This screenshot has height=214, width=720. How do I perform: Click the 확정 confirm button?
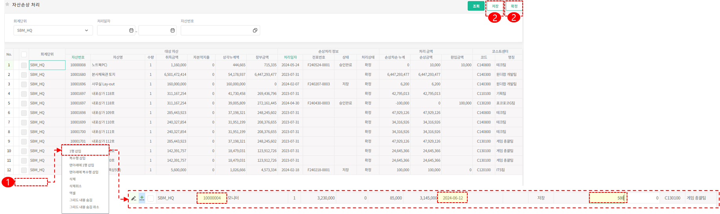tap(514, 6)
